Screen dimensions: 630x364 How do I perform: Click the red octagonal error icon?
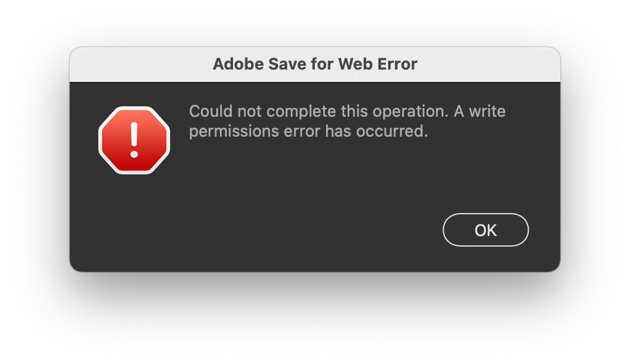click(x=134, y=140)
